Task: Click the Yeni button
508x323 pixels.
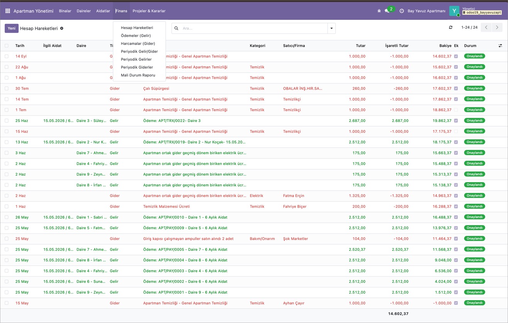Action: (12, 28)
